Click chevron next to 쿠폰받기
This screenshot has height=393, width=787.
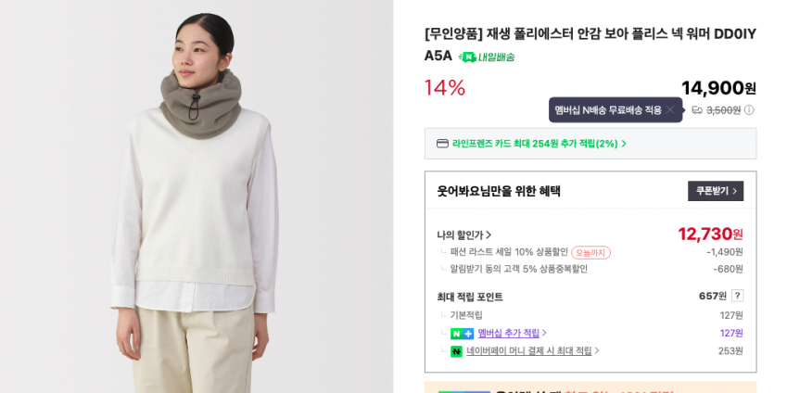(735, 191)
